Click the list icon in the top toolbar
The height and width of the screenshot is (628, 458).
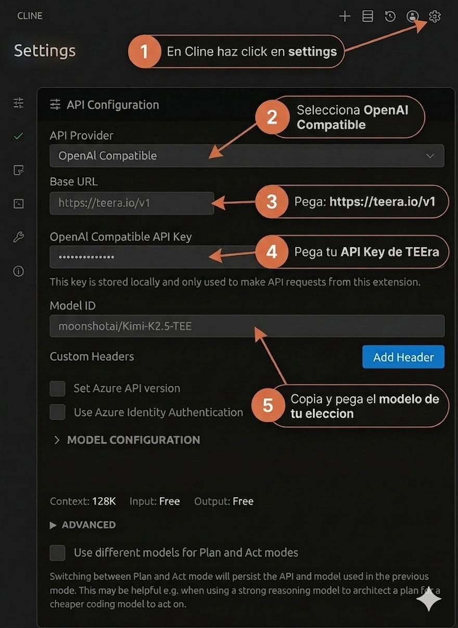click(367, 16)
